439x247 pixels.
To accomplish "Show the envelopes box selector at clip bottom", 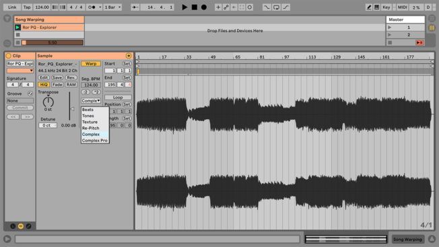I will 28,226.
